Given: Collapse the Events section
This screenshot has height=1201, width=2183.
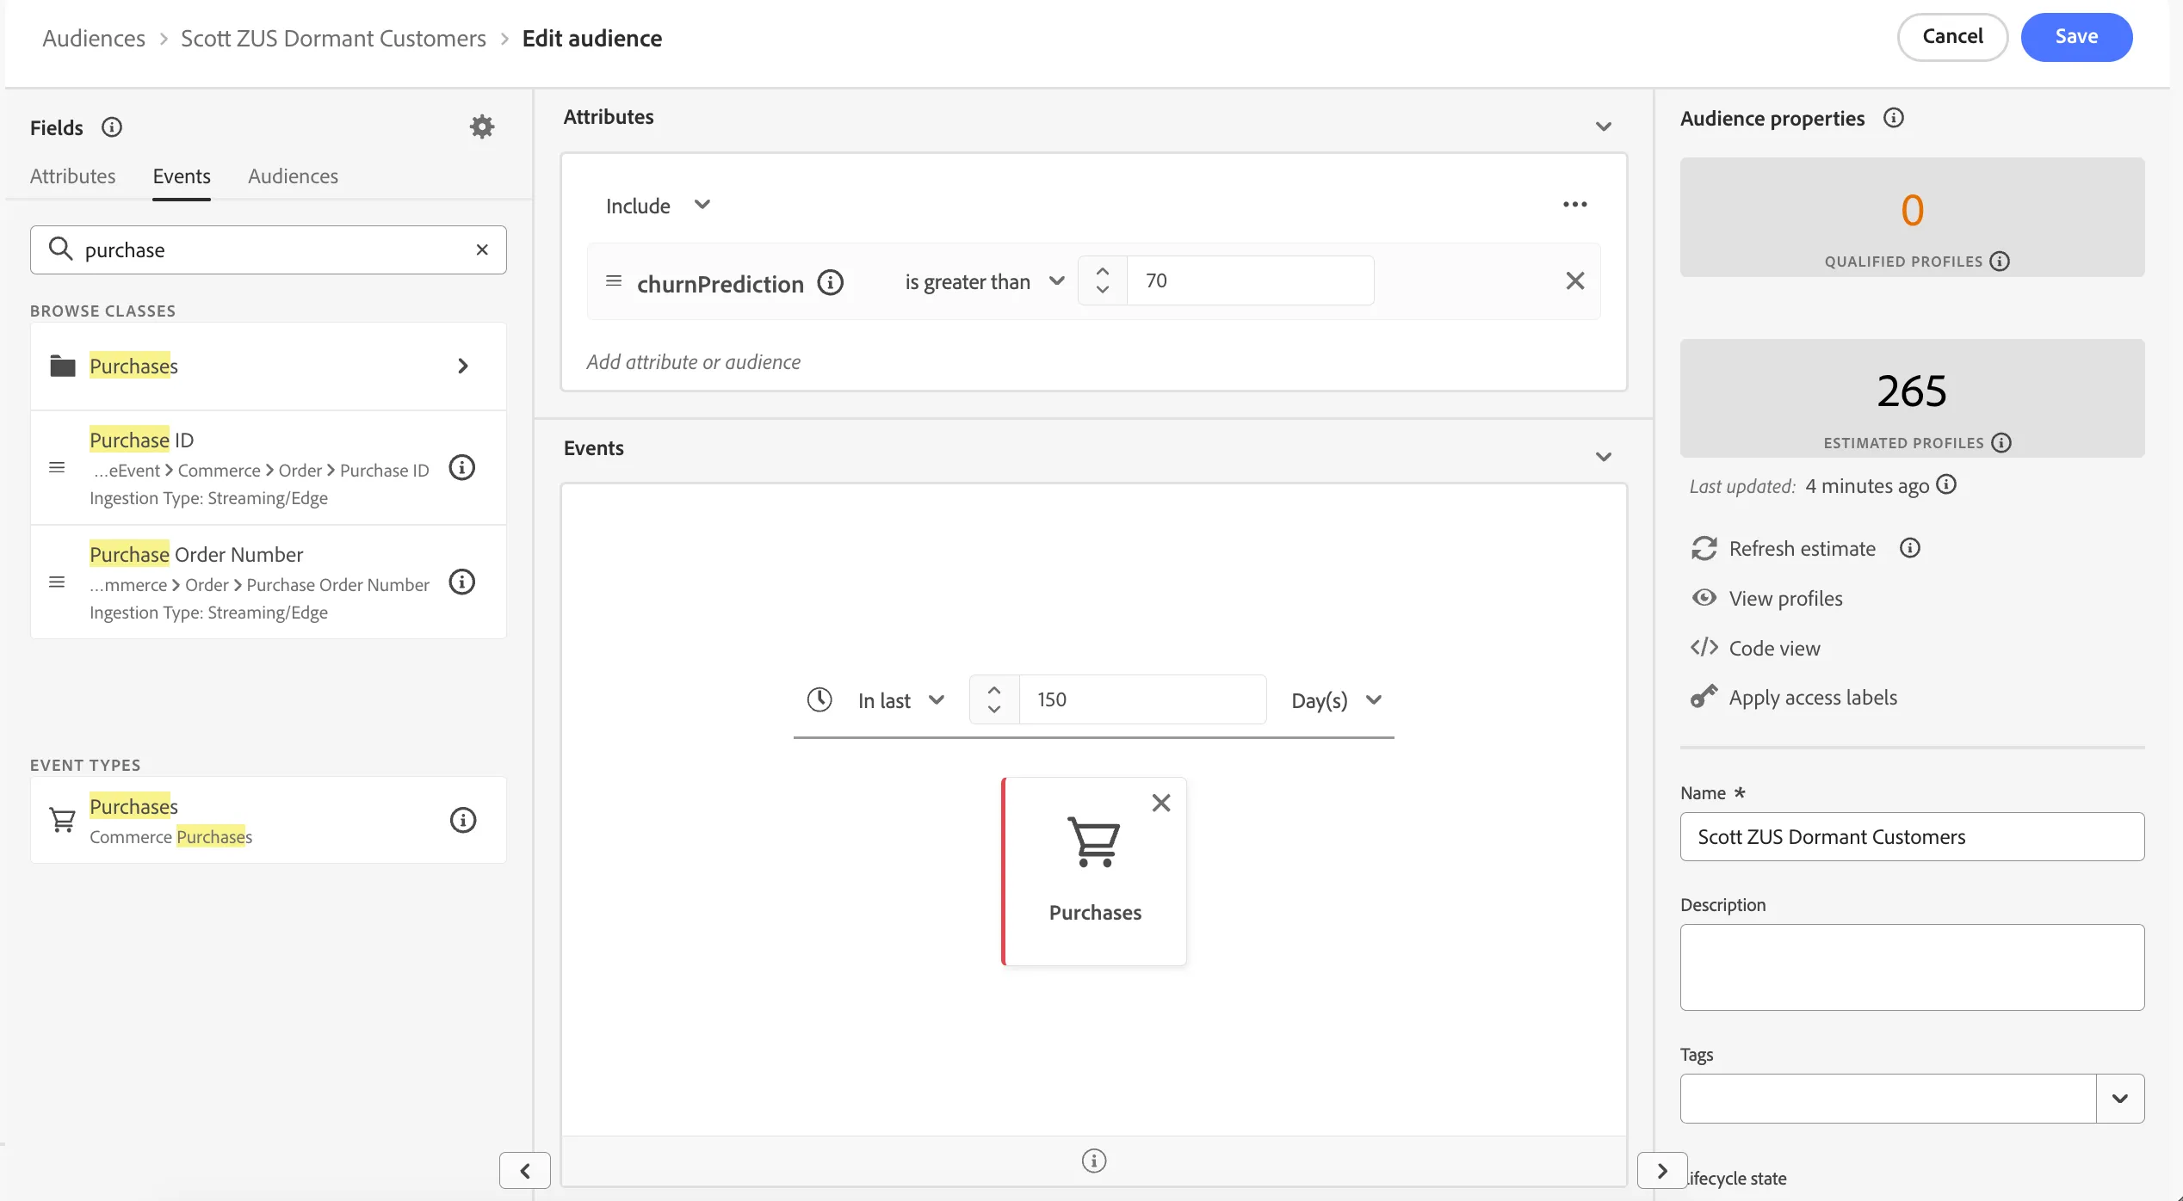Looking at the screenshot, I should (1604, 457).
